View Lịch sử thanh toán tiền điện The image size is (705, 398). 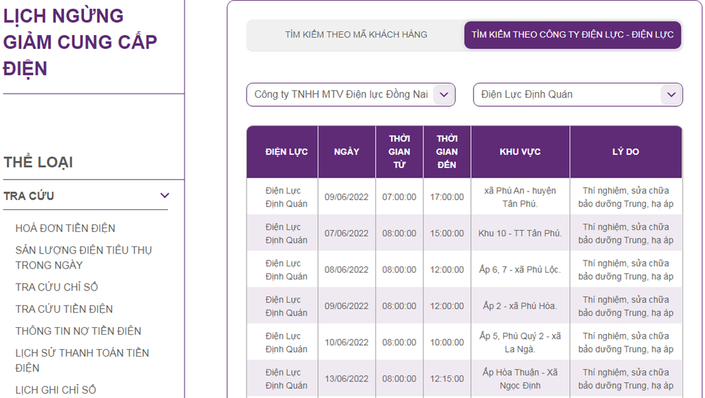82,360
